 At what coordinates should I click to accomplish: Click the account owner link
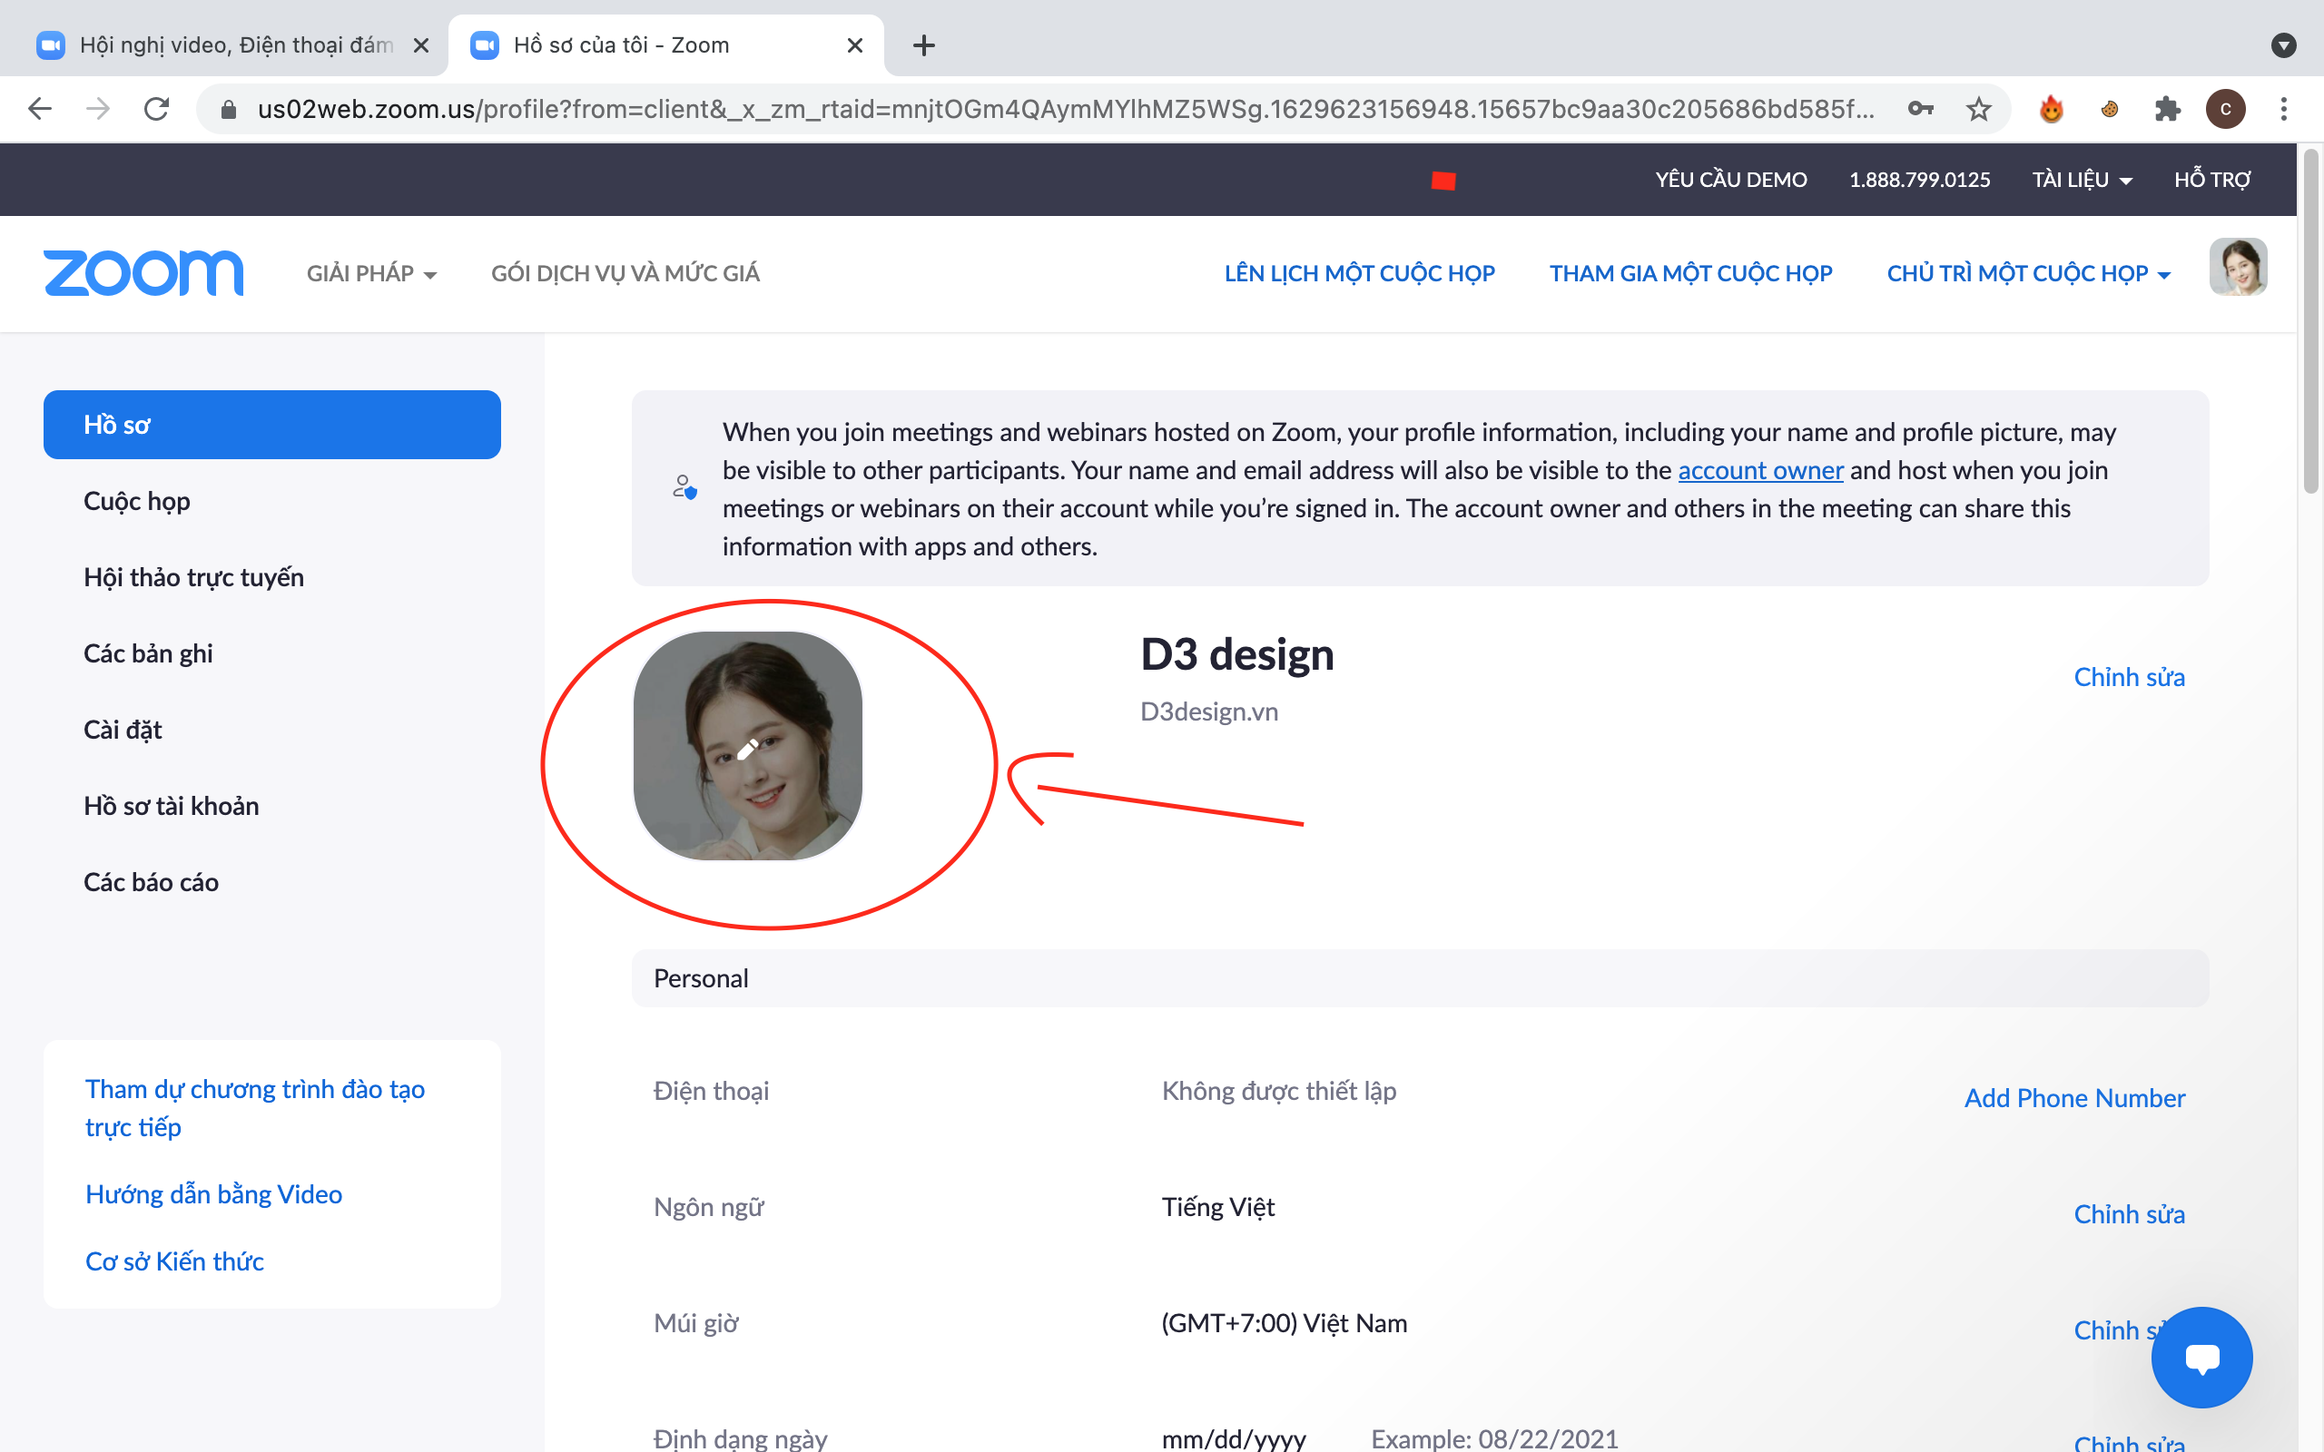coord(1760,471)
